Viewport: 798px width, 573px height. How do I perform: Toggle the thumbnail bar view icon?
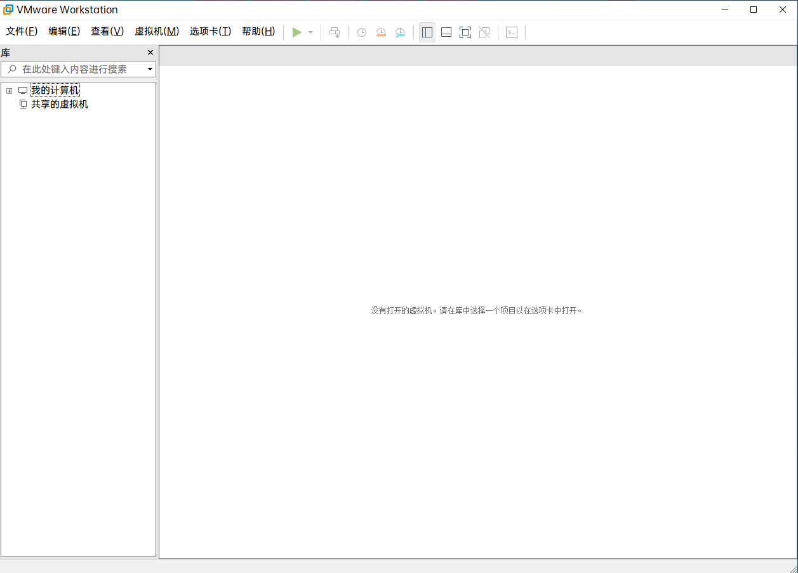pos(446,32)
